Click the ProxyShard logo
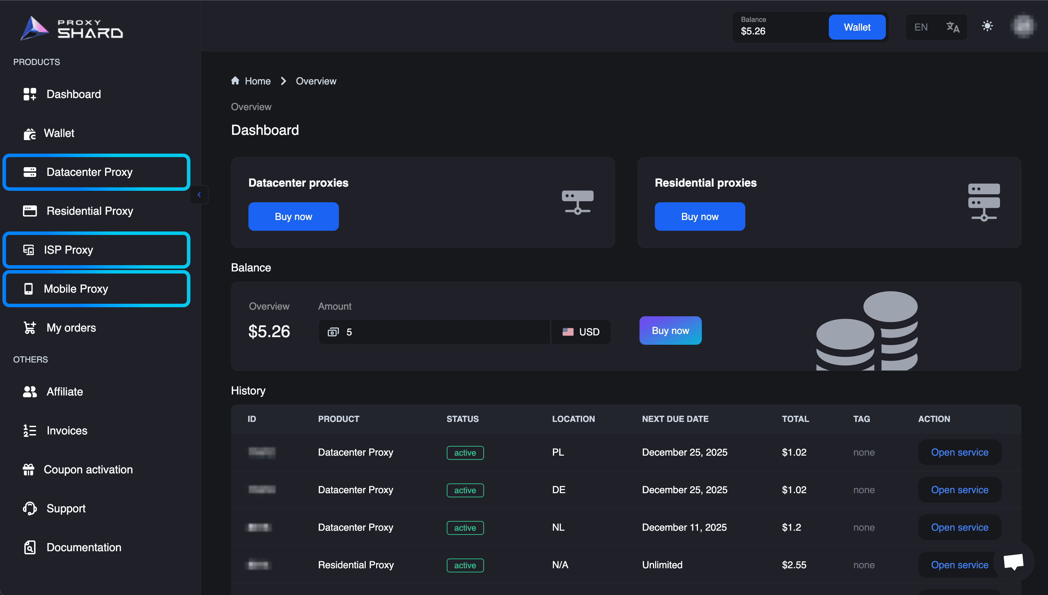This screenshot has height=595, width=1048. [72, 28]
